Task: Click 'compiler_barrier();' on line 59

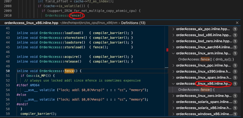Action: (x=39, y=114)
